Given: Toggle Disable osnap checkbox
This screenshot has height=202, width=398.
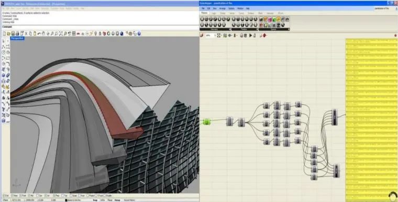Looking at the screenshot, I should click(104, 196).
